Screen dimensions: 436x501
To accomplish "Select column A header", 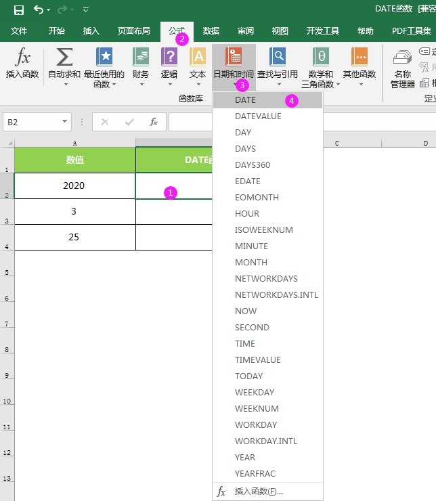I will coord(75,143).
